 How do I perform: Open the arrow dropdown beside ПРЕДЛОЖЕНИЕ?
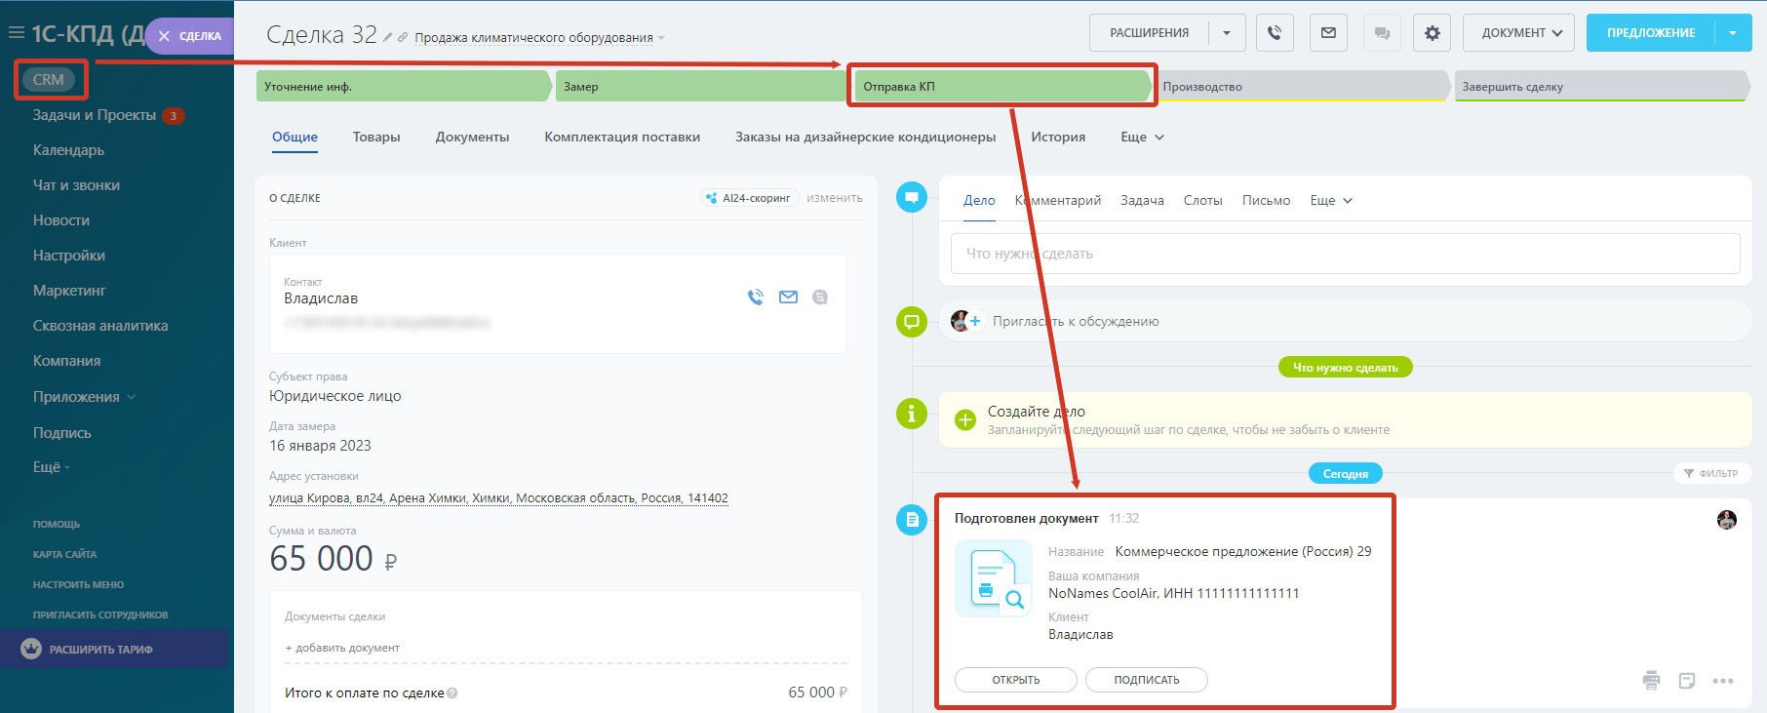coord(1733,33)
